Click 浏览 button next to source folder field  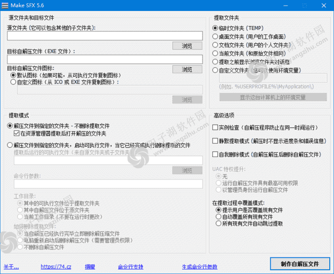187,46
